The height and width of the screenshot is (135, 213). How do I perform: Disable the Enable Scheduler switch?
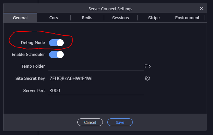(56, 55)
